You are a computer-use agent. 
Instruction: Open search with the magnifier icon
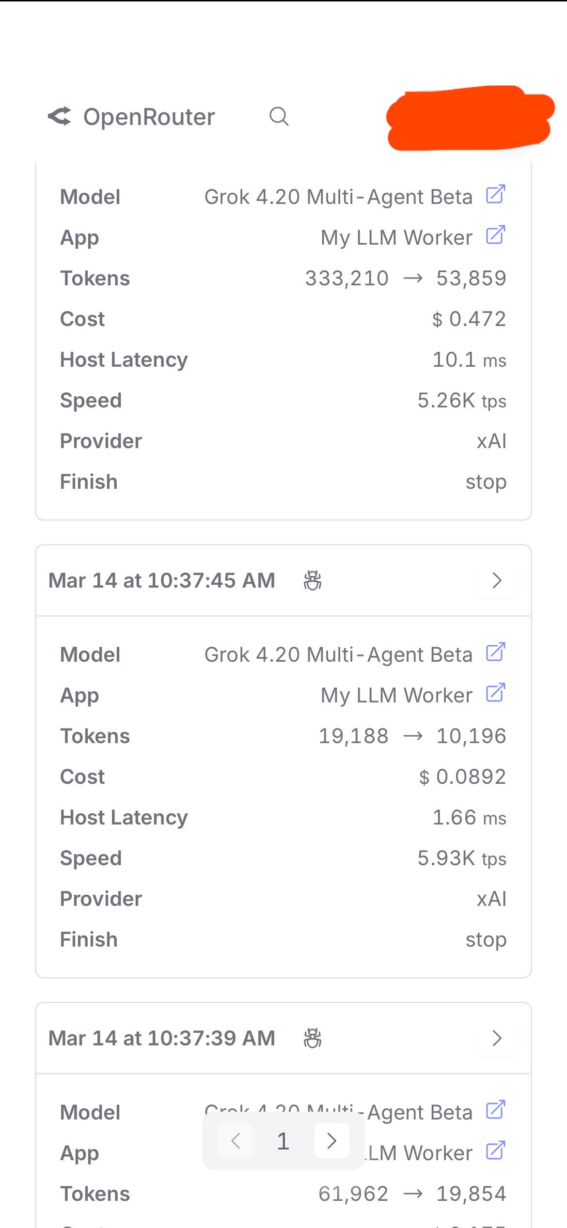point(279,116)
